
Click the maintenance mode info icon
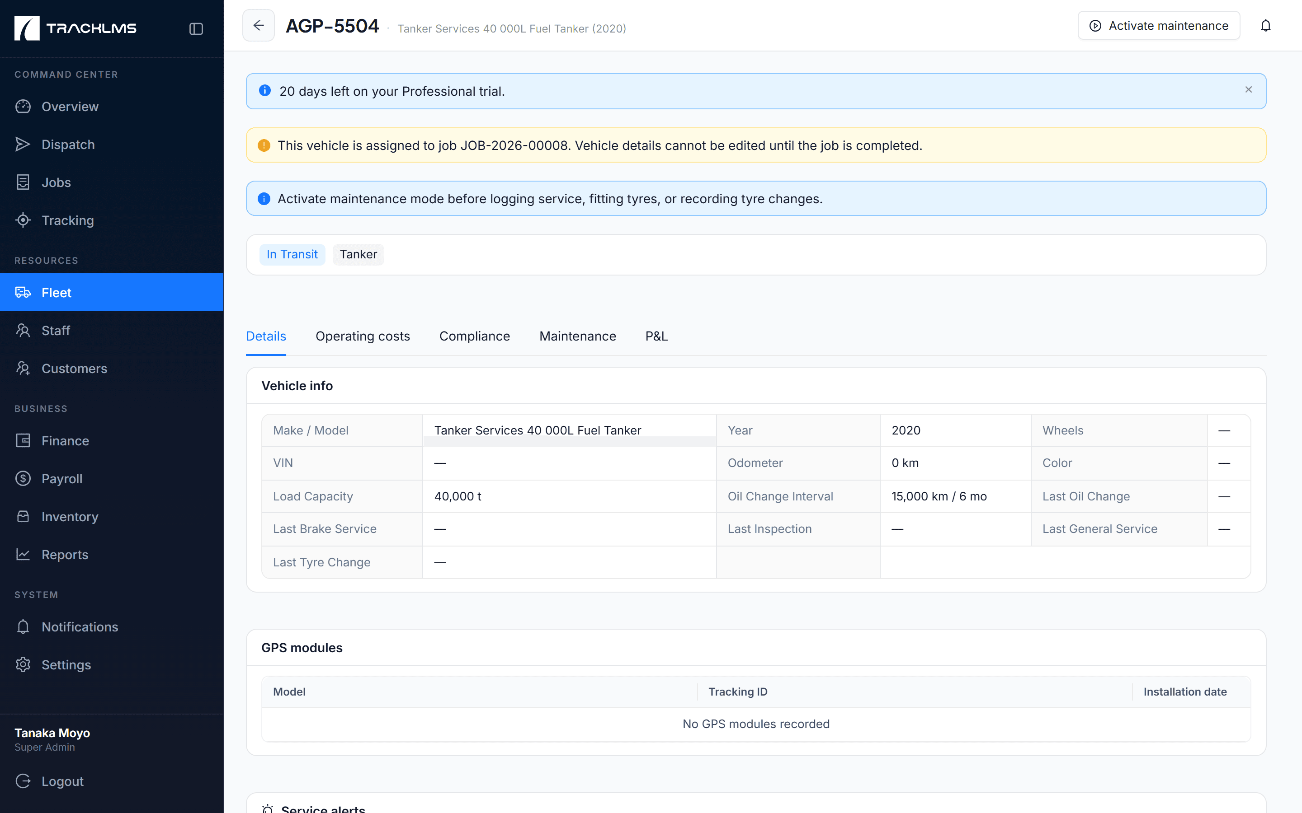[x=264, y=198]
